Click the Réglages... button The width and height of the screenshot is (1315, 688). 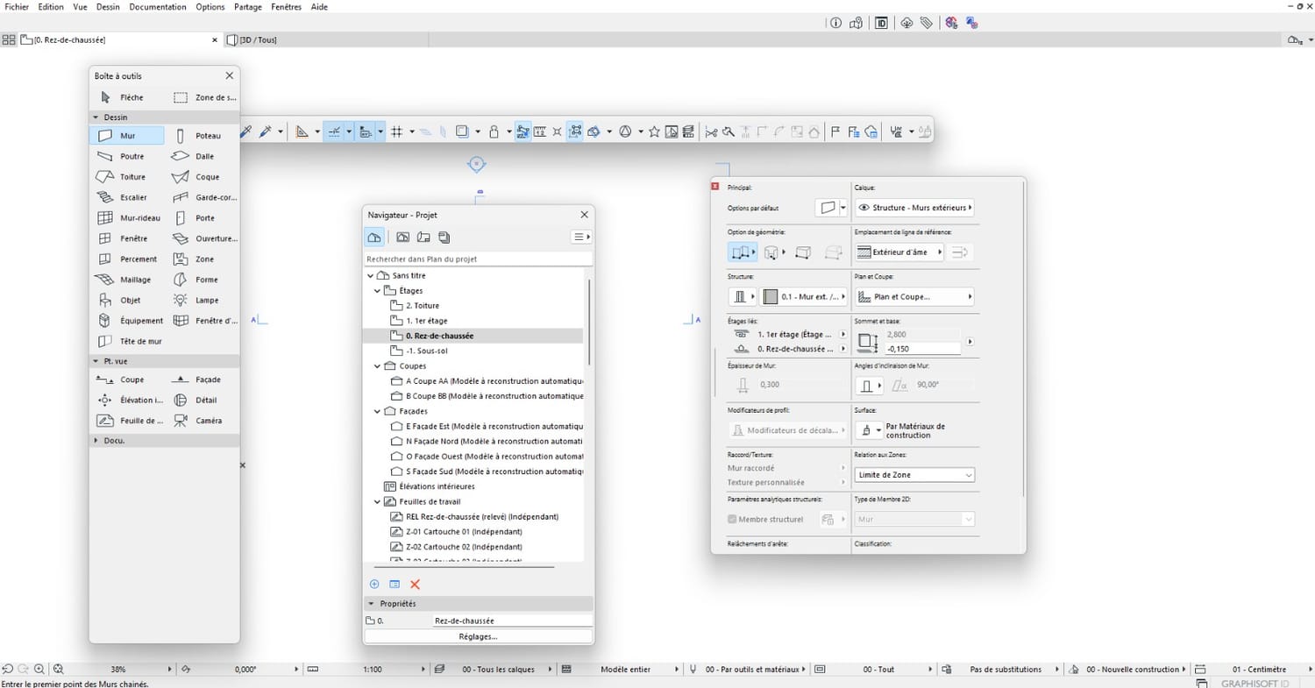click(478, 637)
